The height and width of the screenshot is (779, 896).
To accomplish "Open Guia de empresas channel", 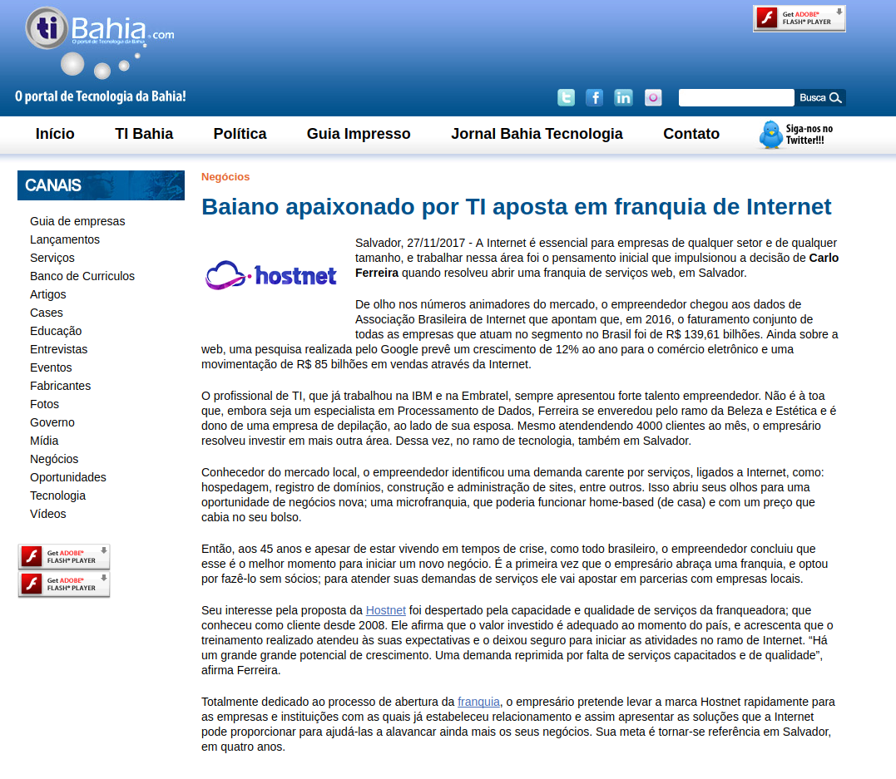I will 77,221.
